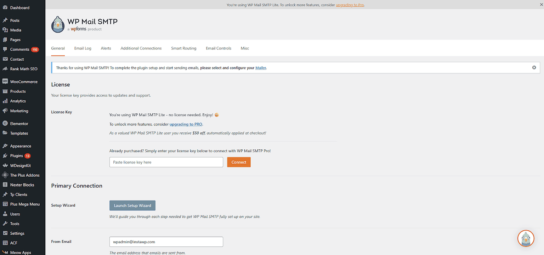Click the Connect button
The width and height of the screenshot is (544, 255).
pyautogui.click(x=239, y=162)
